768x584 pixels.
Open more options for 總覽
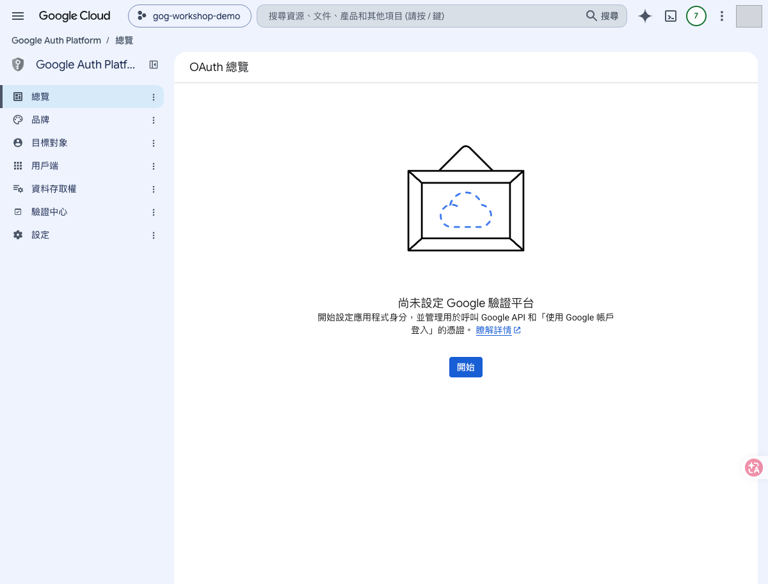[x=154, y=97]
